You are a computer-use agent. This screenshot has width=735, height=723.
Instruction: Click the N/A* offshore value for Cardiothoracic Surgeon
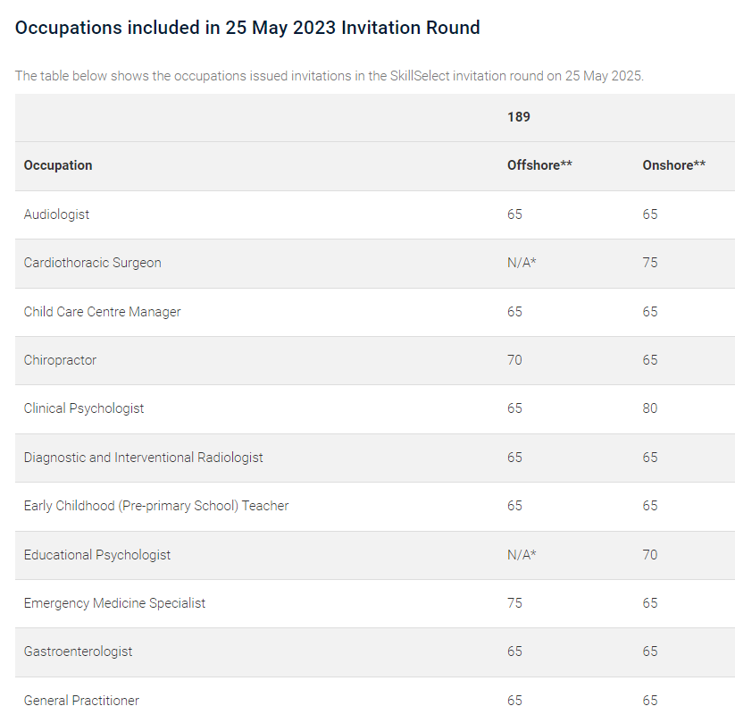pos(522,263)
